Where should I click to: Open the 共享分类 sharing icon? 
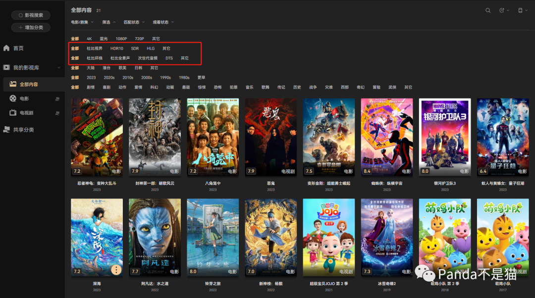[x=6, y=130]
